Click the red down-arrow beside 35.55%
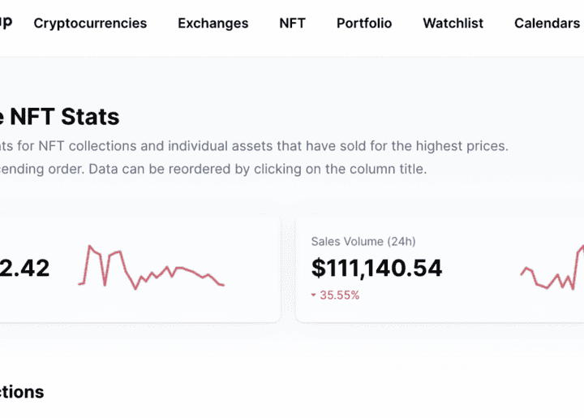The height and width of the screenshot is (418, 584). coord(314,295)
